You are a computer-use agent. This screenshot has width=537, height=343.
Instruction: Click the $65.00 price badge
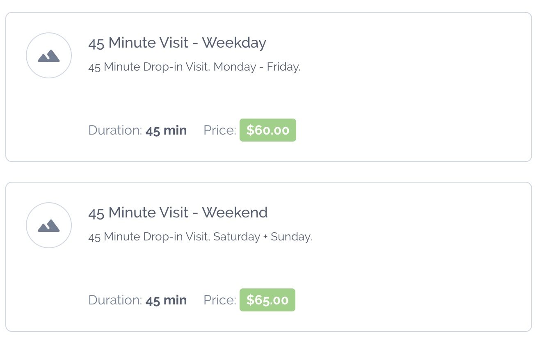(x=267, y=300)
